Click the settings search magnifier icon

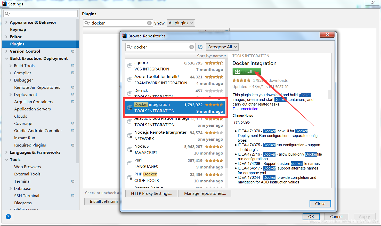point(7,13)
